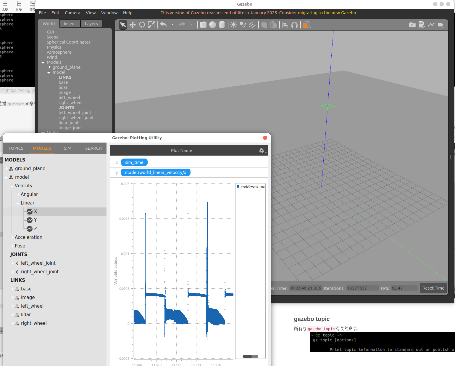Open the Camera menu
455x366 pixels.
pyautogui.click(x=72, y=13)
